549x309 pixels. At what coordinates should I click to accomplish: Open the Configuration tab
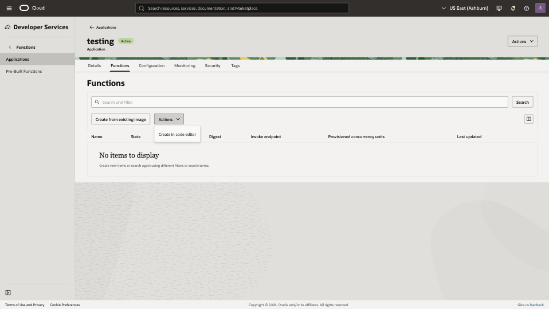pyautogui.click(x=152, y=65)
